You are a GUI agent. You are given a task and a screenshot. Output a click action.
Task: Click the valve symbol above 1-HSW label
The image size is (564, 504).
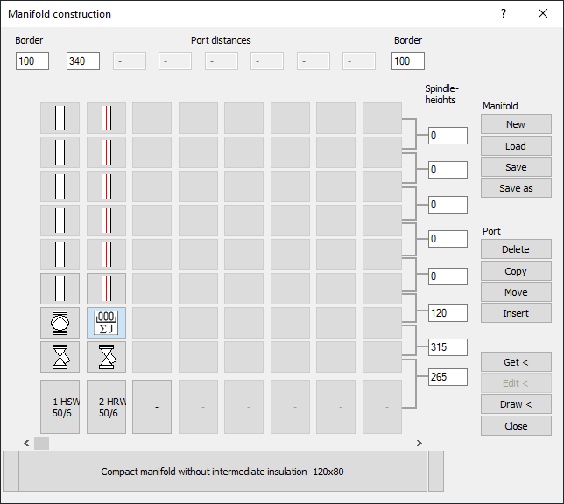point(60,357)
